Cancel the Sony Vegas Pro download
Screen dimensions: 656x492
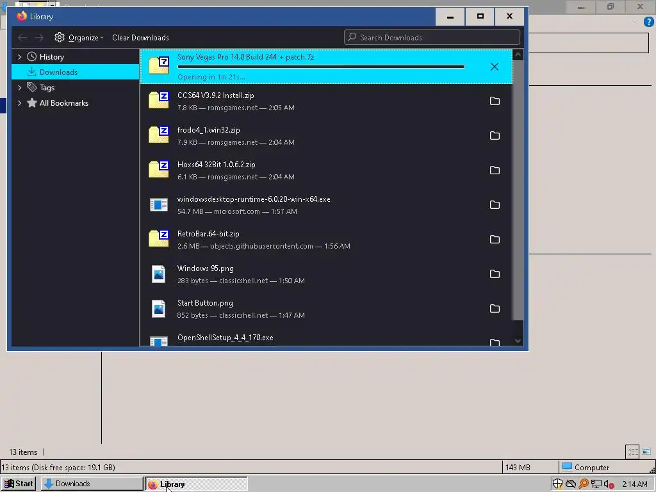tap(494, 67)
